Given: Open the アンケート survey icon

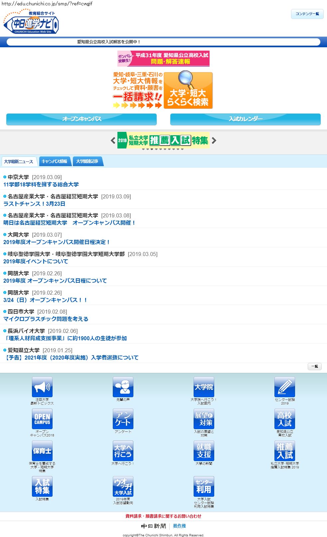Looking at the screenshot, I should pyautogui.click(x=123, y=419).
